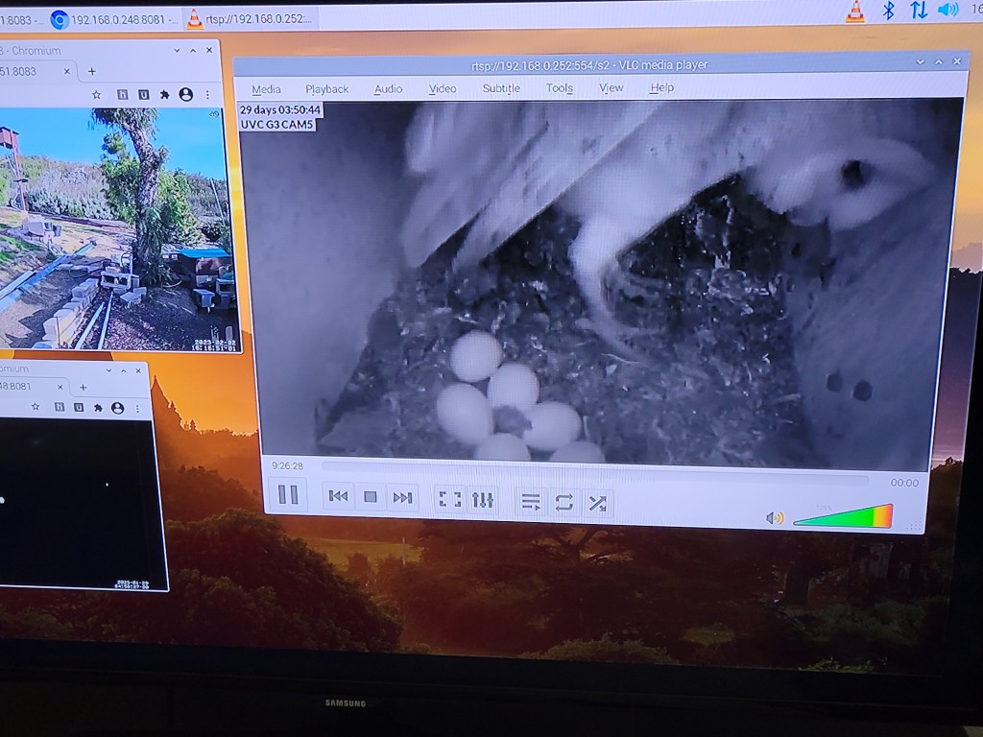Show VLC extended settings panel
The height and width of the screenshot is (737, 983).
tap(483, 500)
